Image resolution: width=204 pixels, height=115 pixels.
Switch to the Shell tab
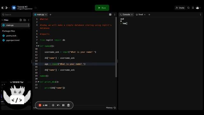click(x=139, y=15)
